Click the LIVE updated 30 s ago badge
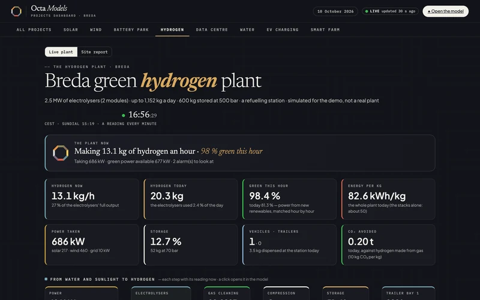 390,11
